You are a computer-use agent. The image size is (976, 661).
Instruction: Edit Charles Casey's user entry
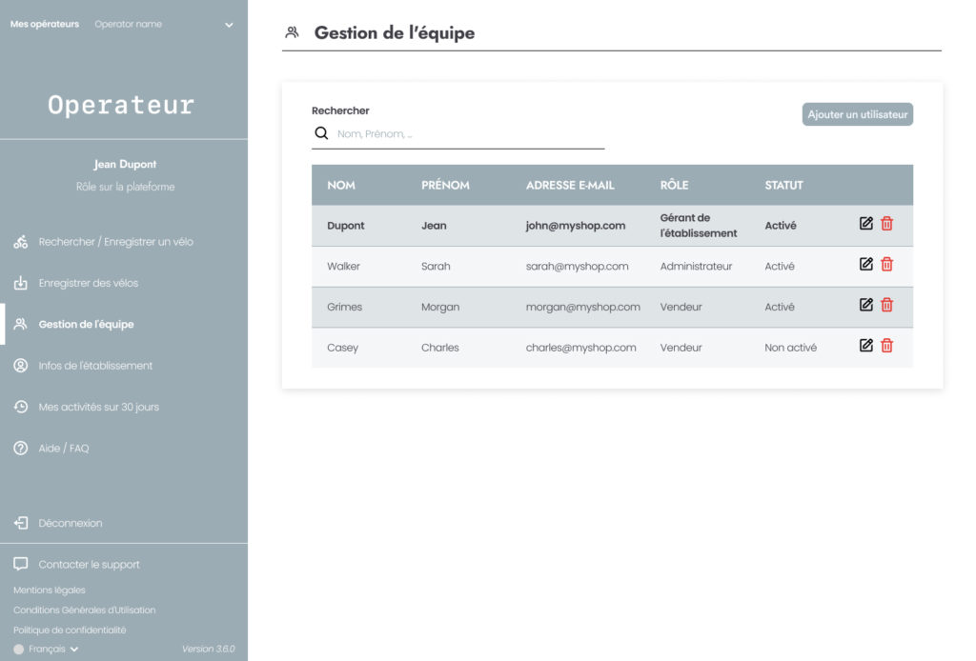click(x=865, y=346)
